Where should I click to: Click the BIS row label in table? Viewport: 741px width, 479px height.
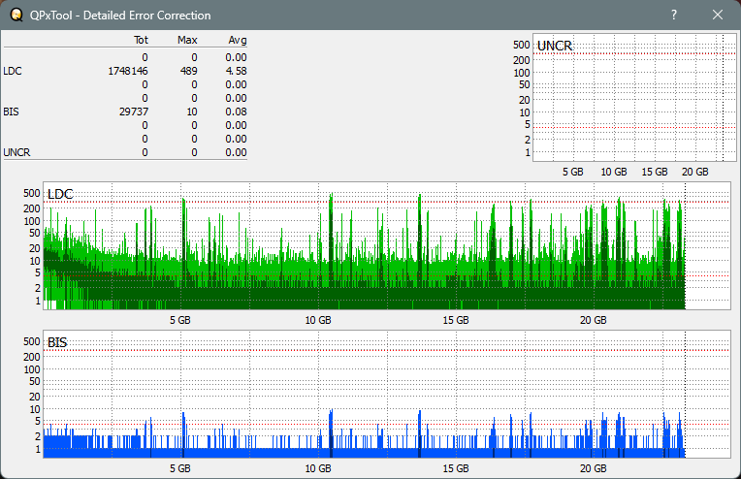(11, 112)
